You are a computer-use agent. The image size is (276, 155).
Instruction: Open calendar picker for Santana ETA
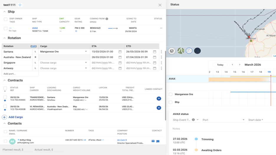point(120,52)
